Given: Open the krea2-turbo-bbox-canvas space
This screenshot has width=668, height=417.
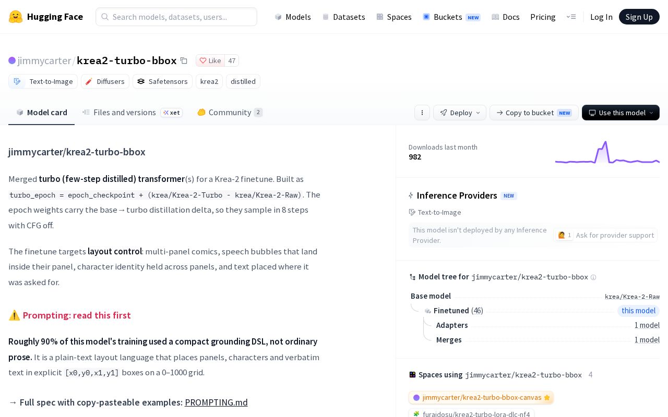Looking at the screenshot, I should [481, 398].
